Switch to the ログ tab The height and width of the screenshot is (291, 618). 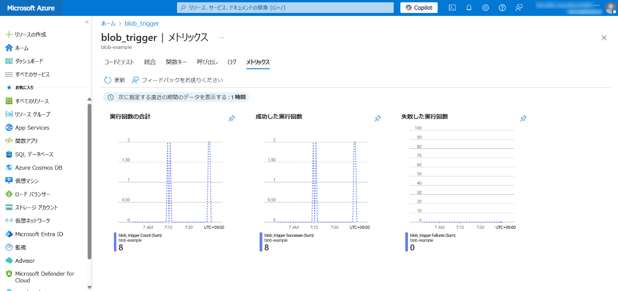click(x=232, y=62)
